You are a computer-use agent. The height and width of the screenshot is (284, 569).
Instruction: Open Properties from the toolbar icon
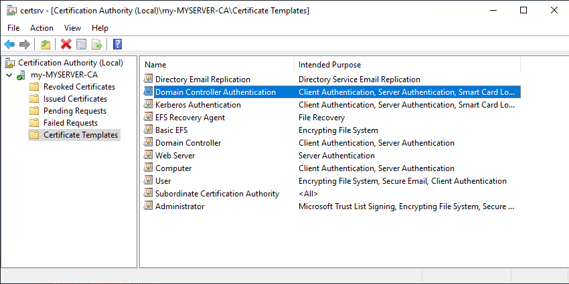coord(81,44)
